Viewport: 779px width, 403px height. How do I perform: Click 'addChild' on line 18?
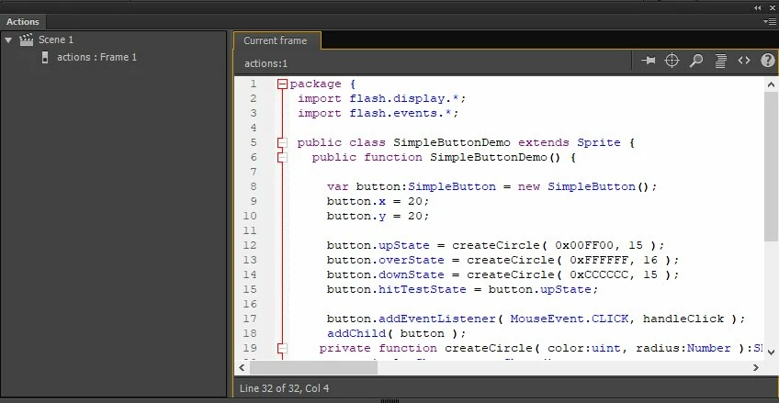coord(356,333)
